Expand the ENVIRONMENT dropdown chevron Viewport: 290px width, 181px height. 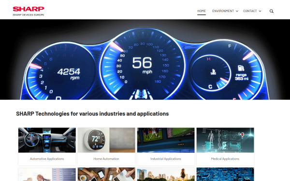(x=237, y=11)
